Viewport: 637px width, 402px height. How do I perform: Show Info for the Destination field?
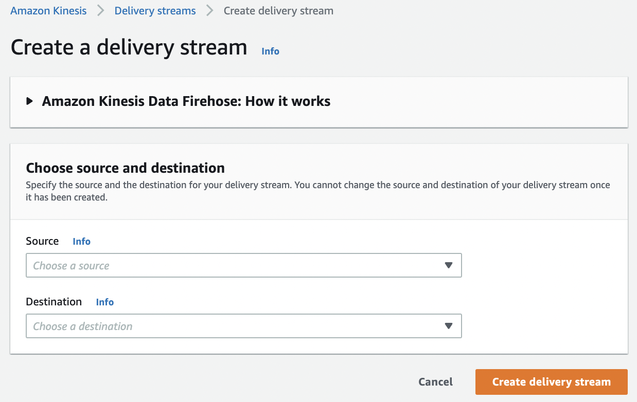click(105, 302)
